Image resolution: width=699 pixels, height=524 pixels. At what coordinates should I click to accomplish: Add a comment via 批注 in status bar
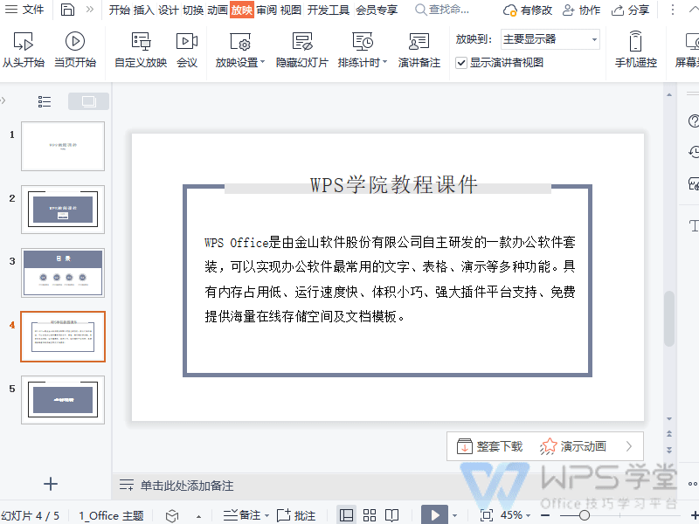click(296, 515)
